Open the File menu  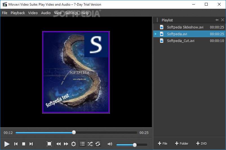5,13
